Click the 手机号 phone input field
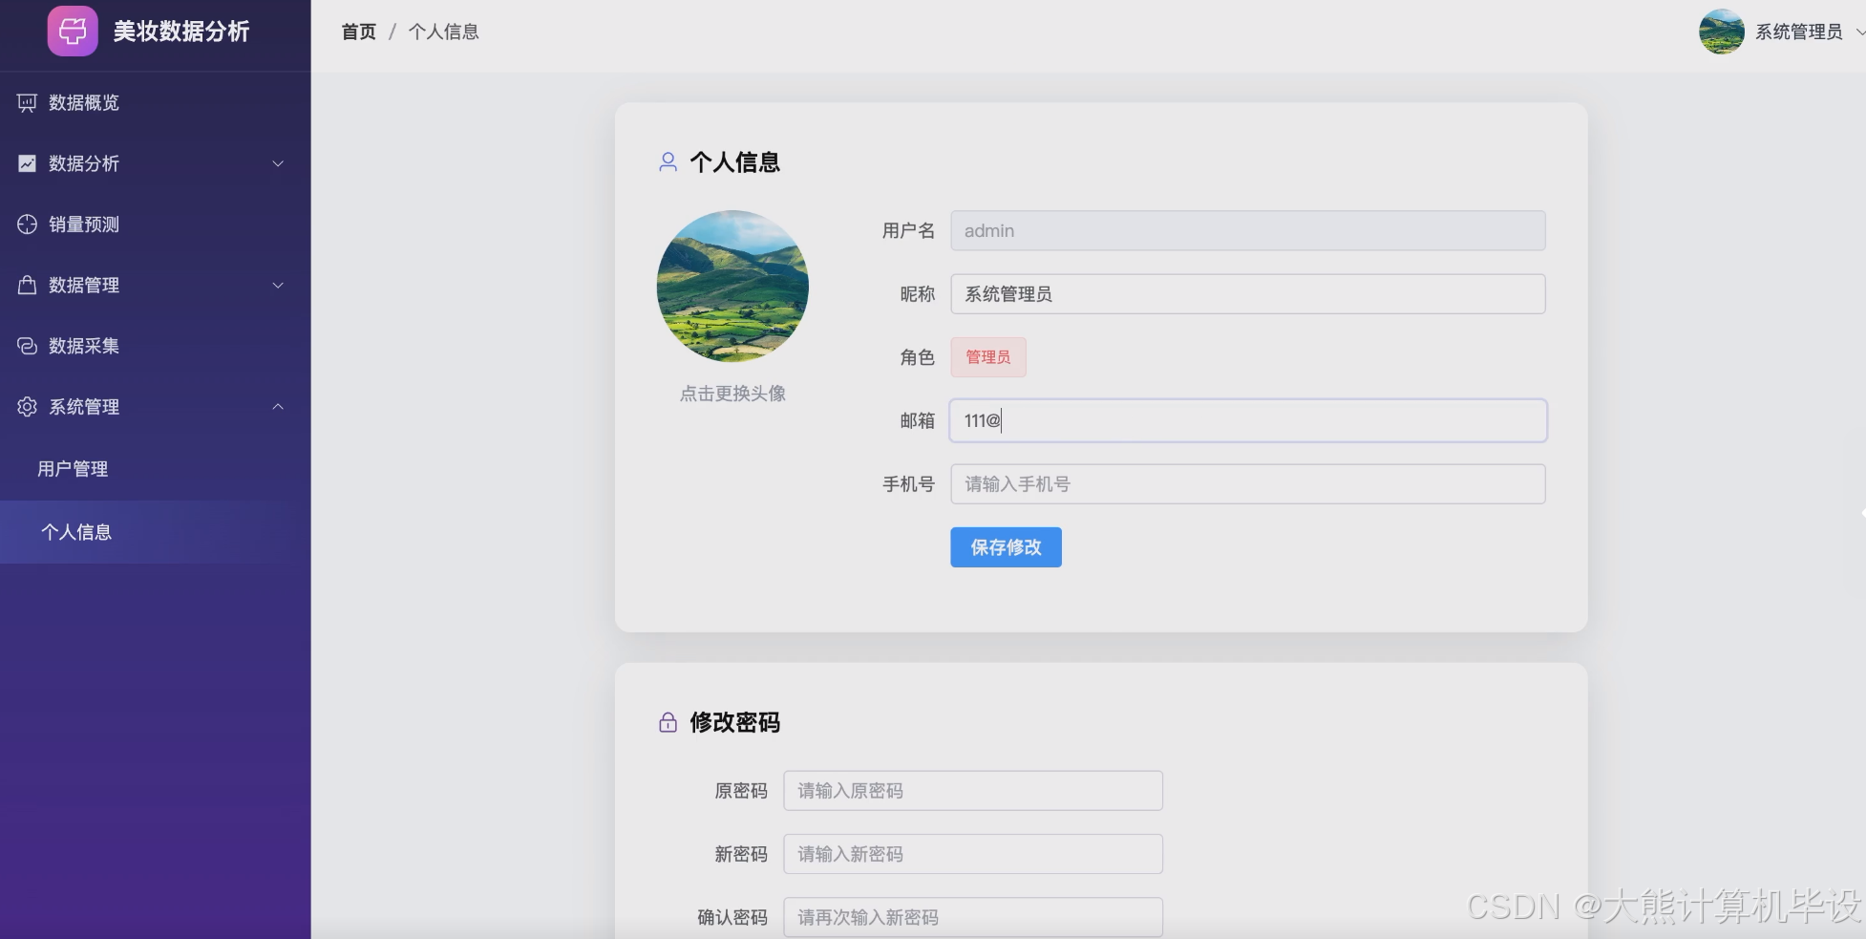Image resolution: width=1866 pixels, height=939 pixels. tap(1246, 483)
